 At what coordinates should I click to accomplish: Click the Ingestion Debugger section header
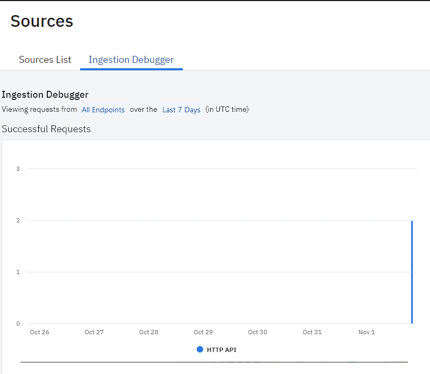tap(45, 95)
